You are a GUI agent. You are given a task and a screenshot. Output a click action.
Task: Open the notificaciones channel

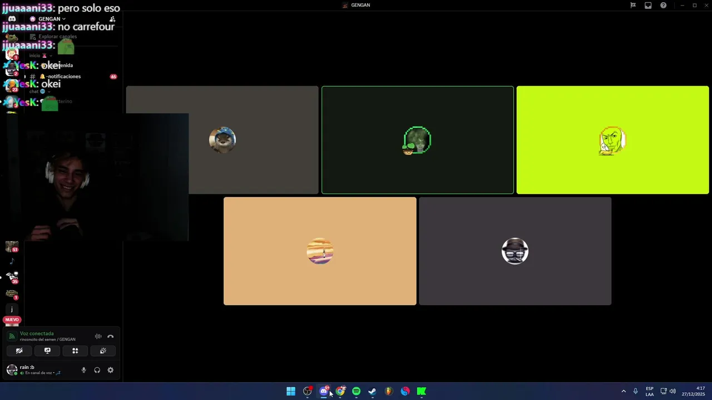pyautogui.click(x=61, y=76)
